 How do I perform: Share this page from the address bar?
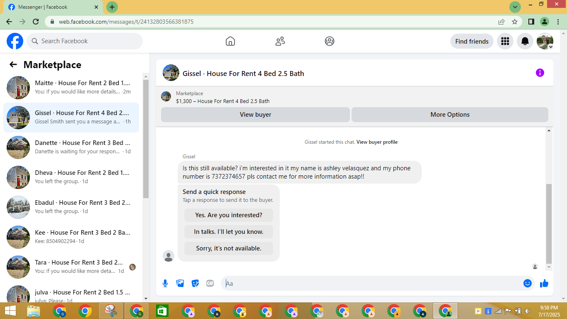tap(501, 22)
